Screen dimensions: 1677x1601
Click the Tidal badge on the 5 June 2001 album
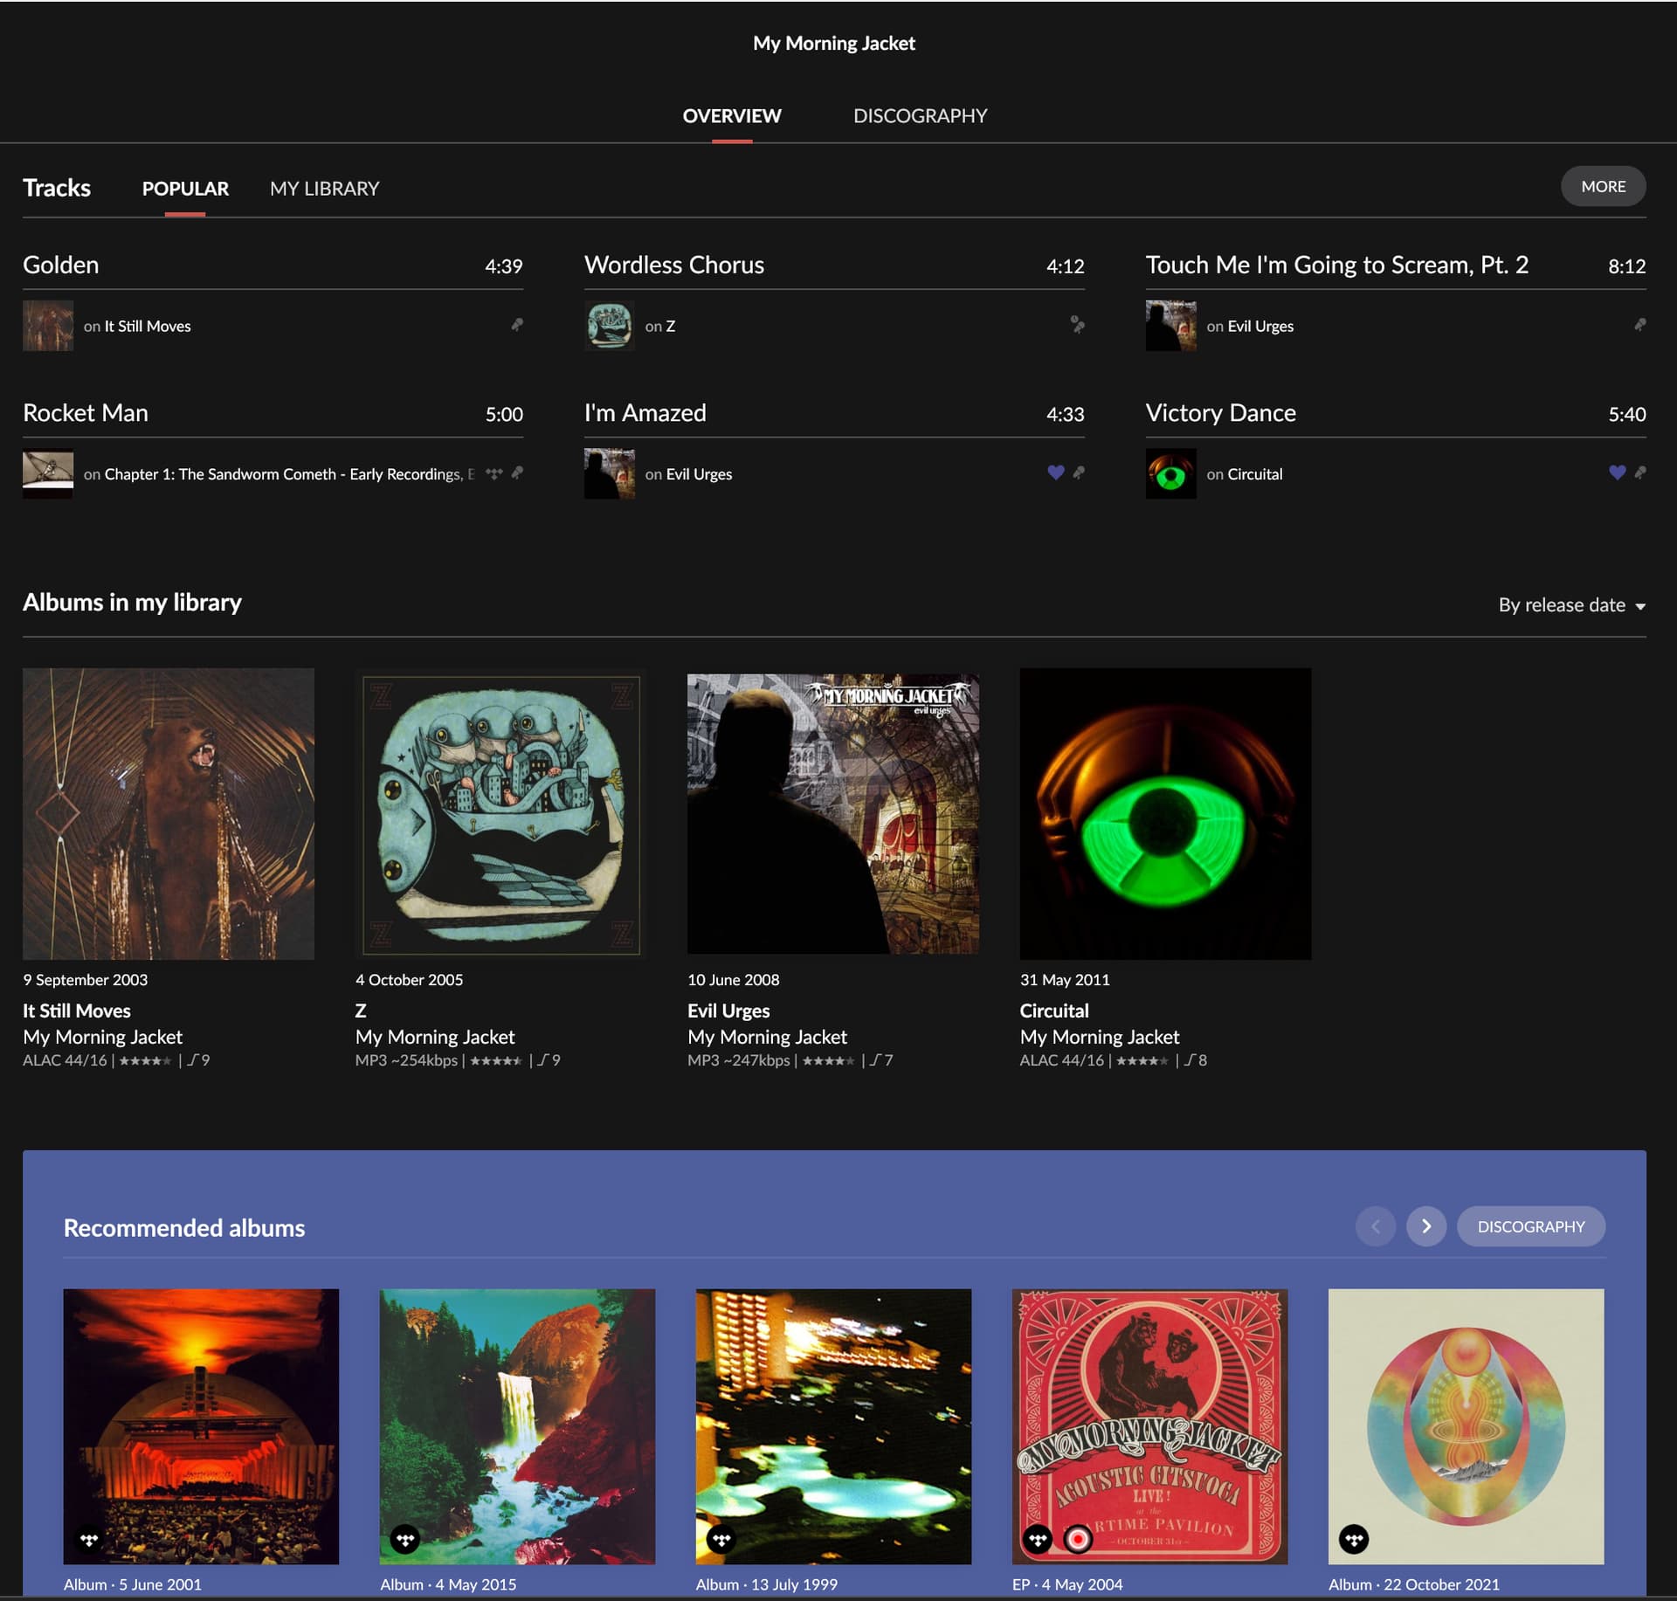tap(89, 1539)
